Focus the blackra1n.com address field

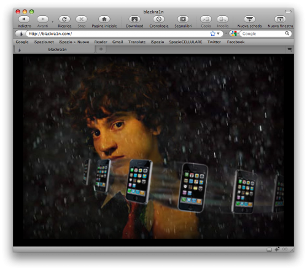[x=119, y=34]
